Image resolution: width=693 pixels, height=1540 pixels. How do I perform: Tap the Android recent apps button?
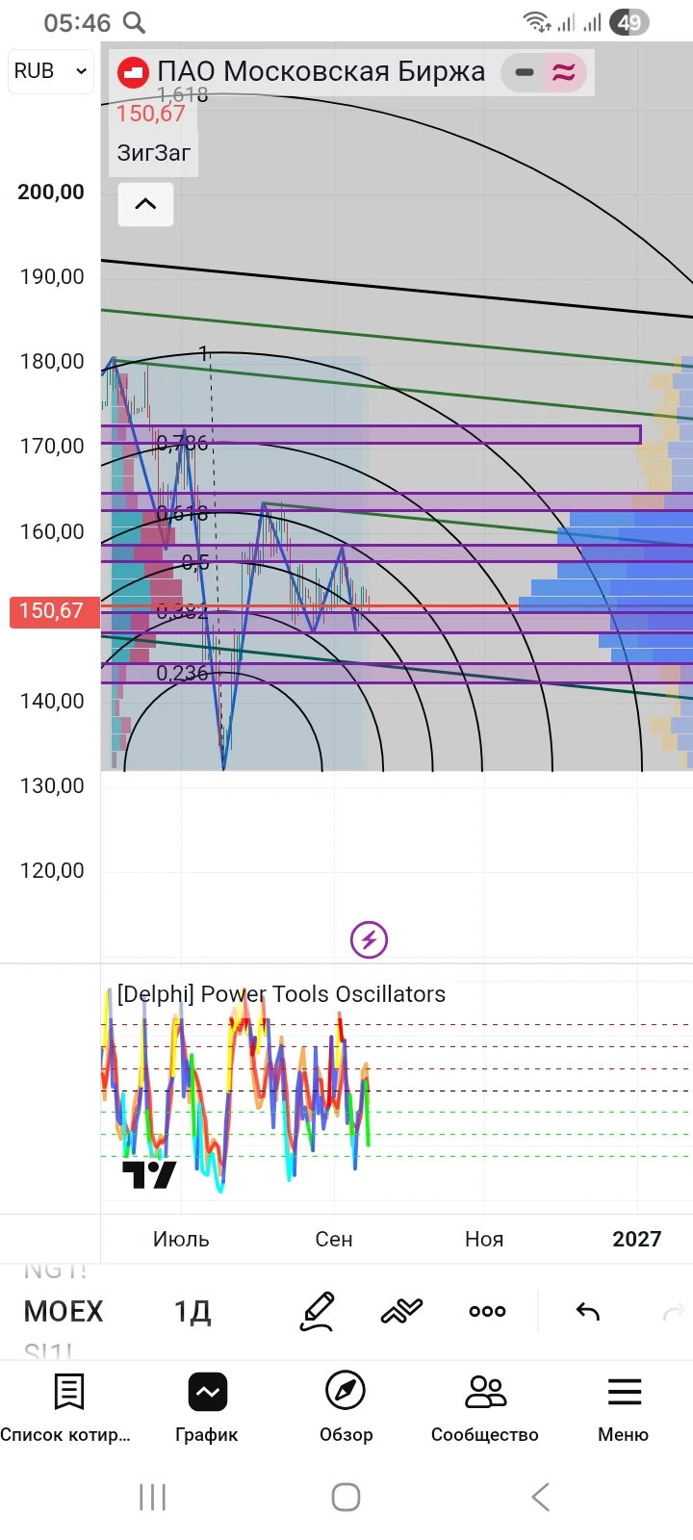pyautogui.click(x=153, y=1497)
